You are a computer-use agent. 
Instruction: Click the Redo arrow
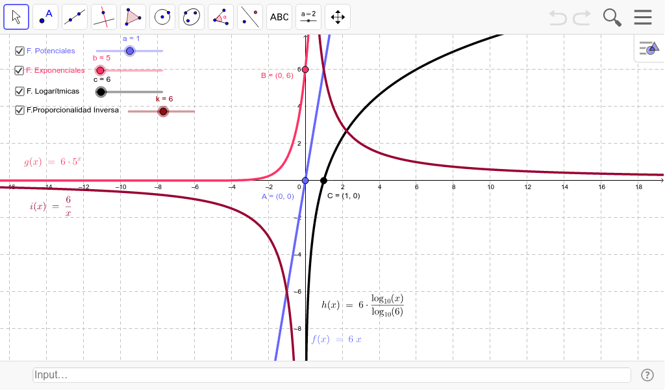click(582, 18)
